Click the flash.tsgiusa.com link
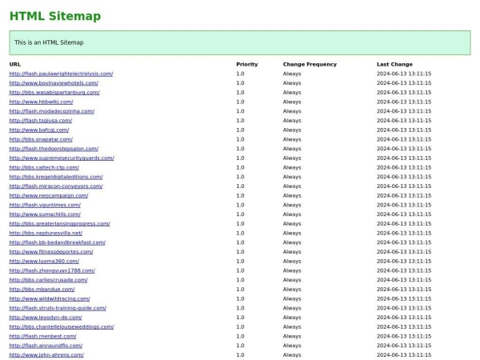The image size is (480, 360). coord(41,121)
